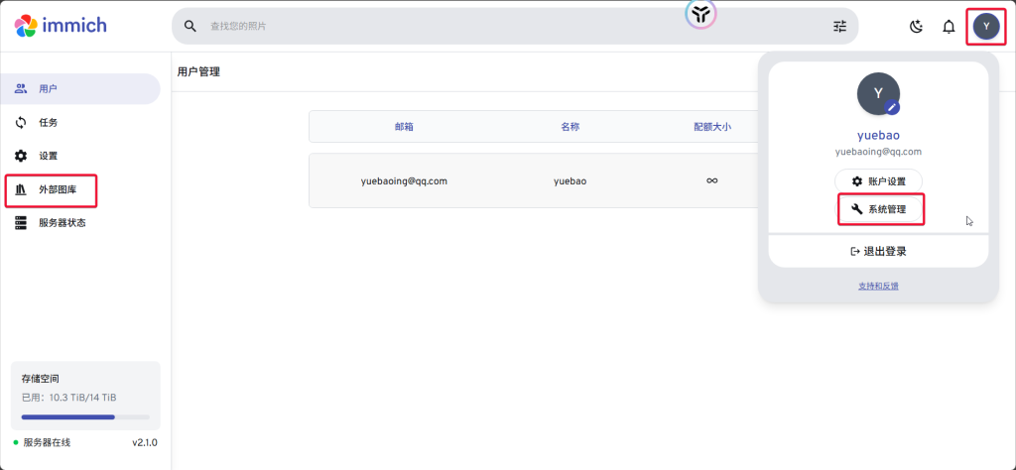Click 退出登录 to sign out
This screenshot has height=470, width=1016.
pyautogui.click(x=878, y=252)
